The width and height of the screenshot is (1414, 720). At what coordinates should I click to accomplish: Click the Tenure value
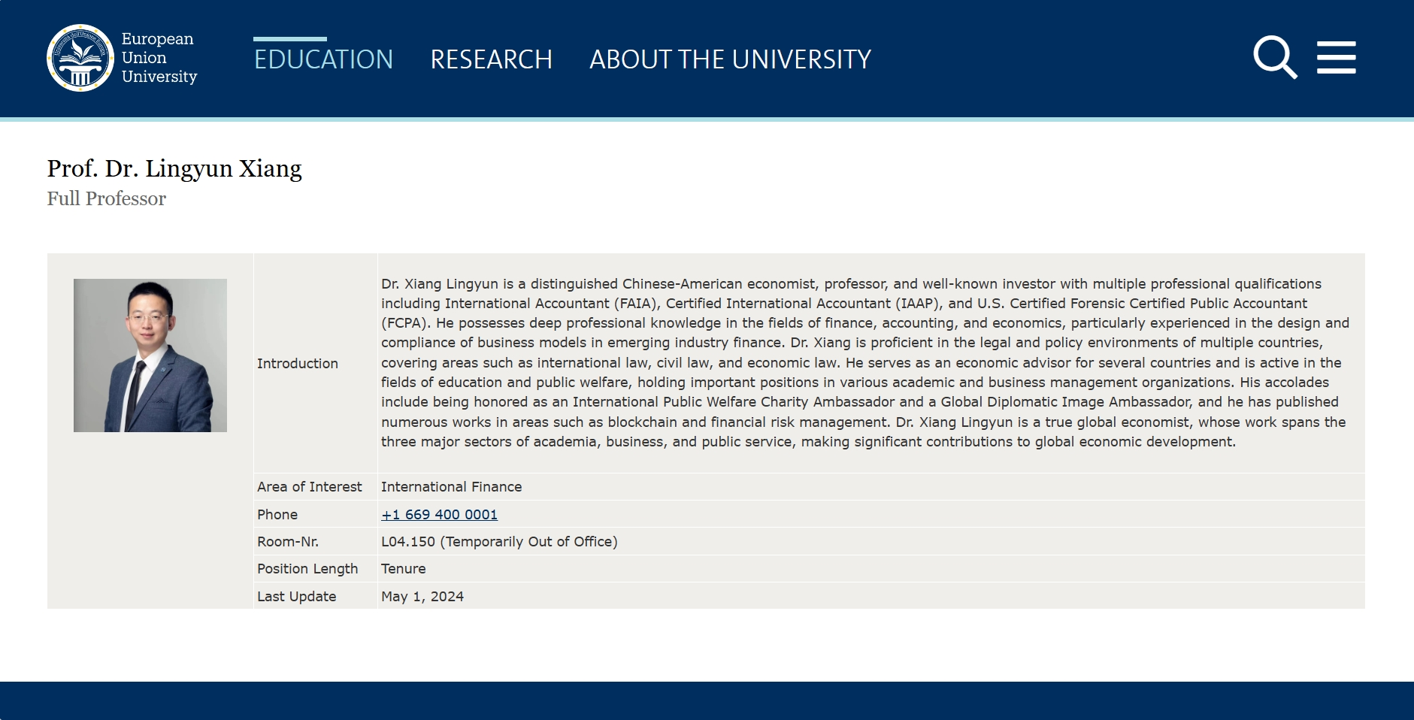point(404,569)
